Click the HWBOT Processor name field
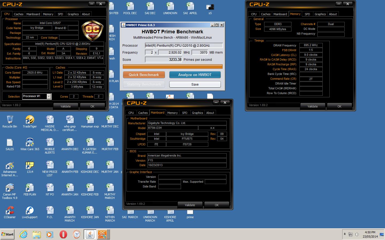Image resolution: width=385 pixels, height=240 pixels. [x=184, y=45]
